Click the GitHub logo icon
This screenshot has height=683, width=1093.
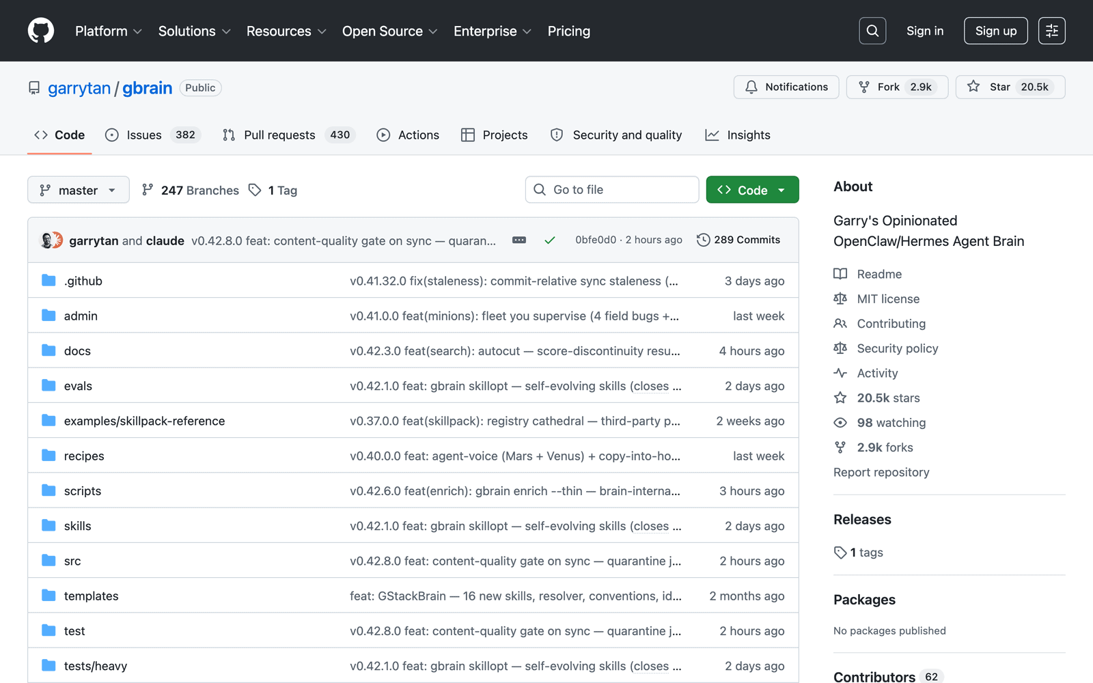pos(41,31)
